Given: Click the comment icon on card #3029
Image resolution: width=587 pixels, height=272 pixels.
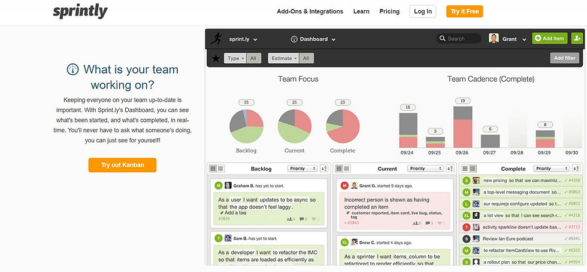Looking at the screenshot, I should (303, 219).
